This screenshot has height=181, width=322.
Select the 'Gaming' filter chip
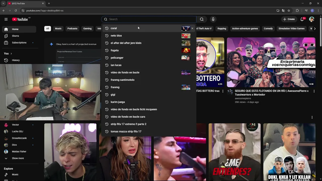tap(87, 29)
